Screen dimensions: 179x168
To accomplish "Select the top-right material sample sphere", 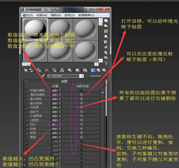I will coord(85,29).
